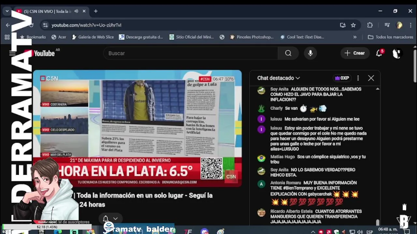Click the C5N live video player
This screenshot has width=417, height=234.
tap(137, 128)
